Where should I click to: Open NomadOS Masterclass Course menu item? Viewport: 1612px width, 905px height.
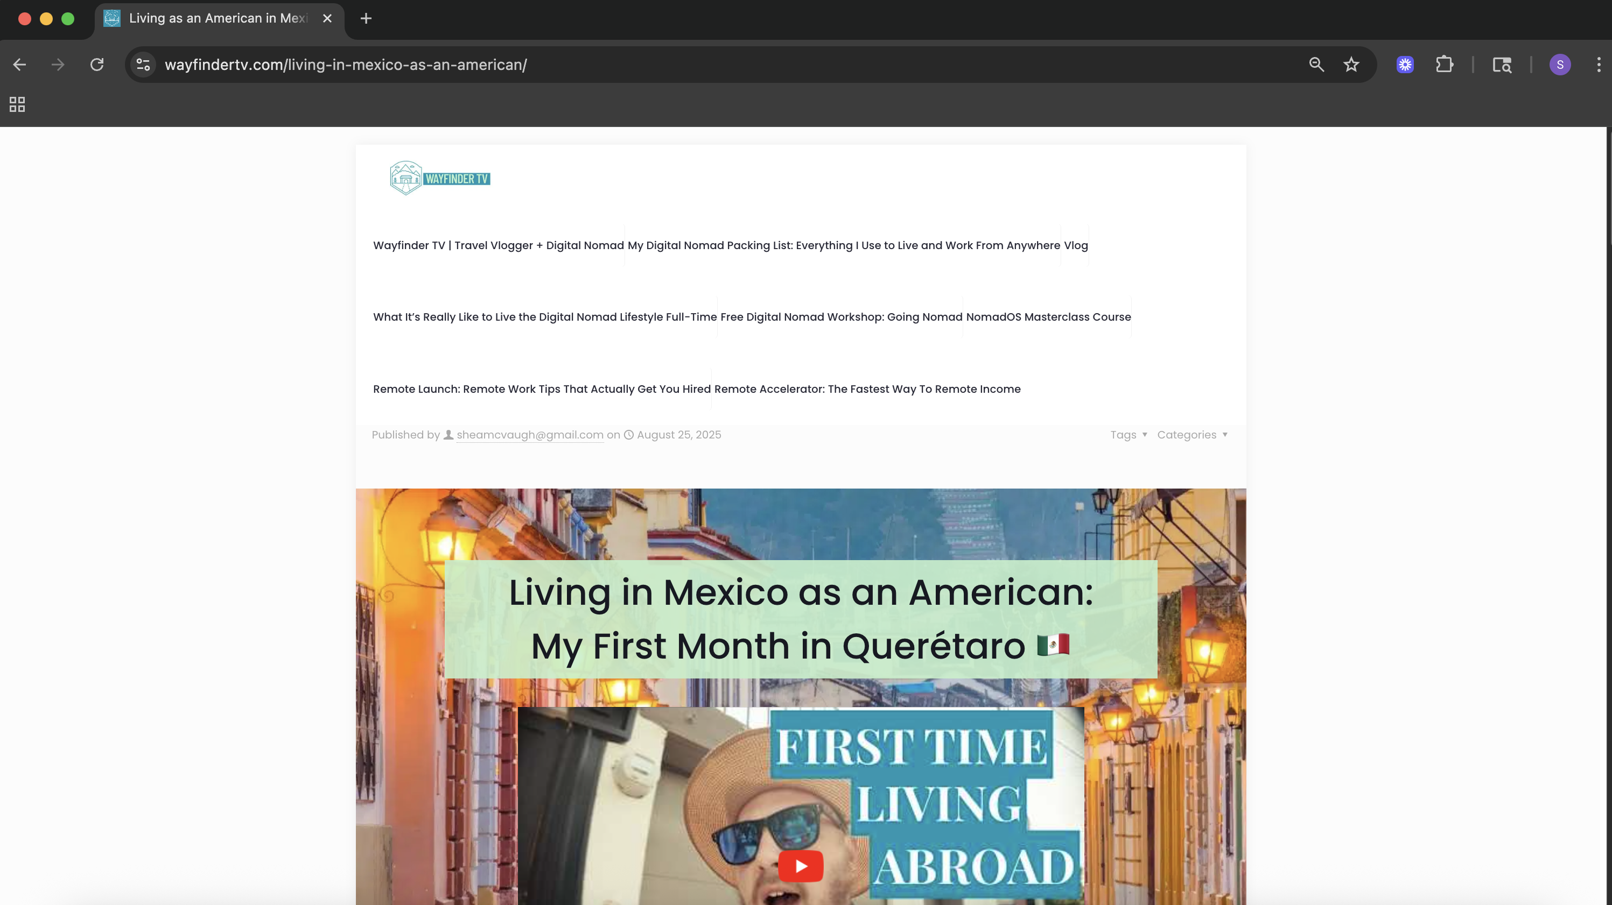(x=1048, y=316)
